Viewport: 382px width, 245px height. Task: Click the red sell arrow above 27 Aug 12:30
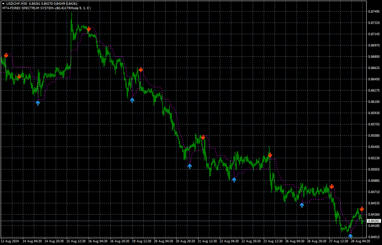(x=332, y=186)
